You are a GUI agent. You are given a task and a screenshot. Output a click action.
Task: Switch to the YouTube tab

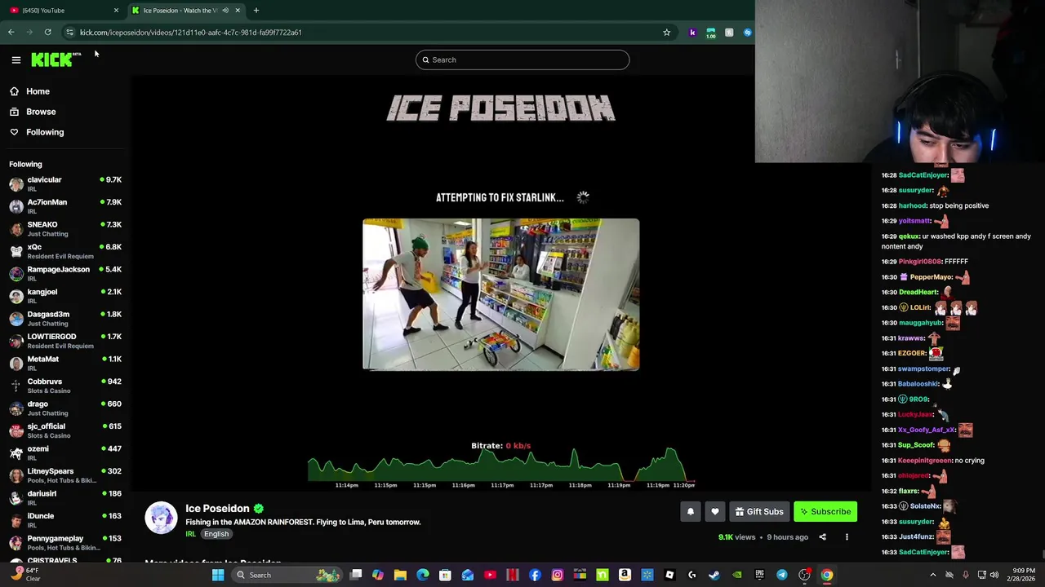click(62, 11)
